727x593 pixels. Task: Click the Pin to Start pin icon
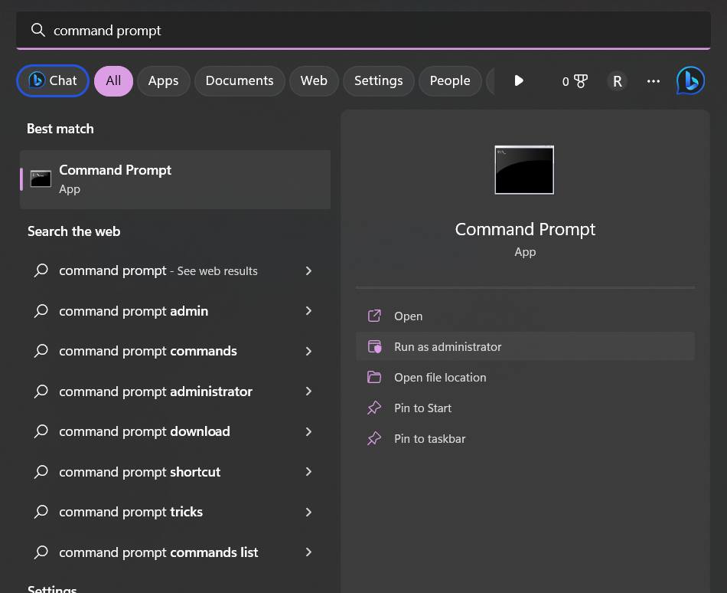click(374, 408)
